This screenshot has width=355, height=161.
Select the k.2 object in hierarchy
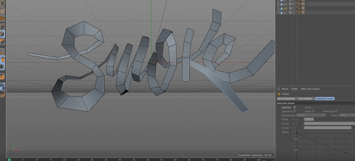tap(285, 8)
